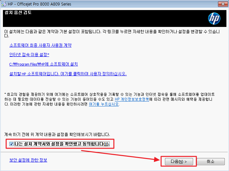Click the installer icon in the title bar
Viewport: 229px width, 171px height.
click(x=4, y=4)
